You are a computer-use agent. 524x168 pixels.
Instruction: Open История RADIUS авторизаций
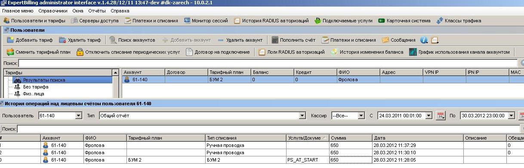click(271, 20)
